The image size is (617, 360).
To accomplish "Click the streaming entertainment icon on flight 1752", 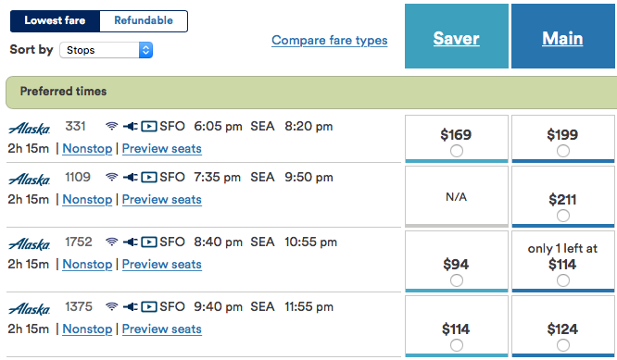I will tap(149, 242).
